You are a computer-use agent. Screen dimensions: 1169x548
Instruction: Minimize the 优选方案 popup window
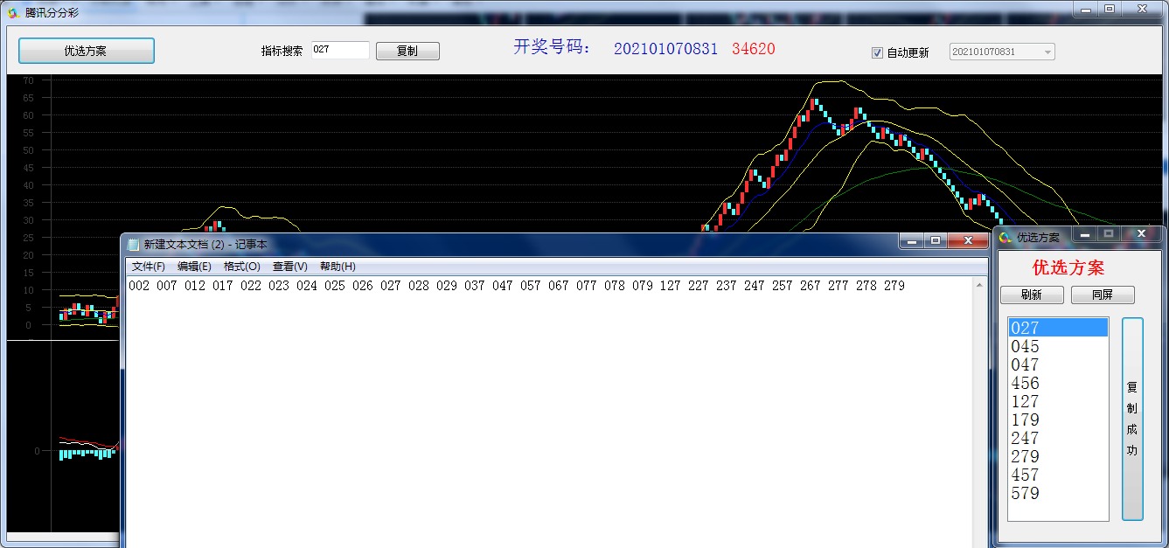point(1084,234)
